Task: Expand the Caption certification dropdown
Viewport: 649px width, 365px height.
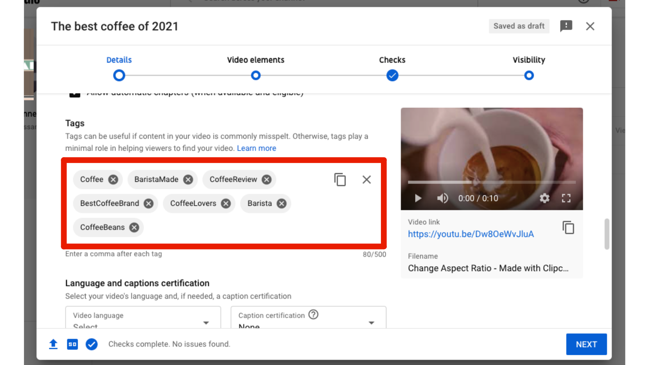Action: tap(308, 317)
